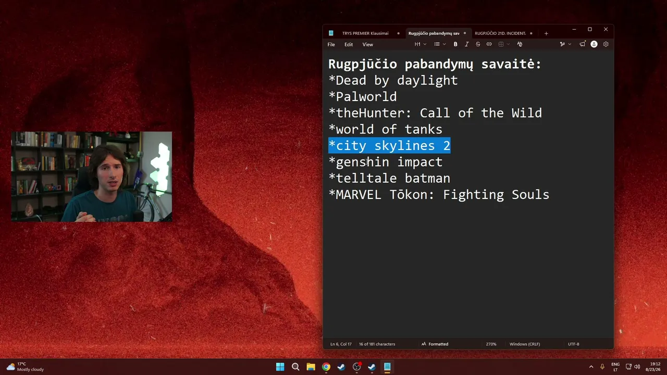
Task: Click the line *Dead by daylight
Action: point(393,80)
